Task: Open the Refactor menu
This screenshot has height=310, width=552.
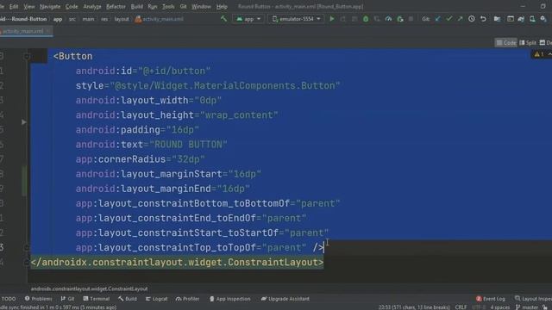Action: pos(116,6)
